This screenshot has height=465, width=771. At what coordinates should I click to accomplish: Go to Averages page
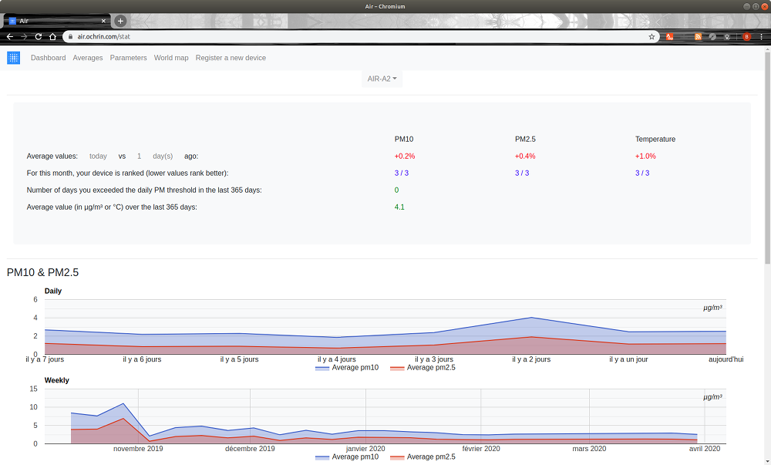(x=88, y=58)
